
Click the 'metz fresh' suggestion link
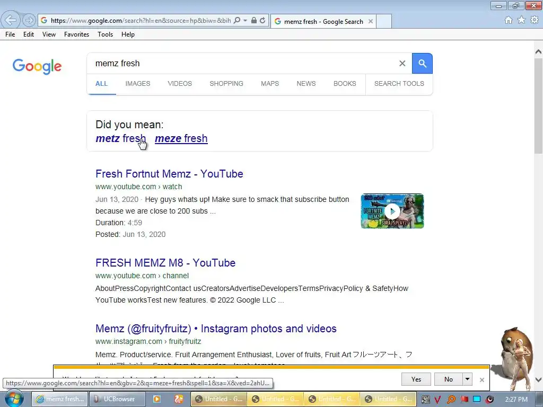tap(120, 138)
